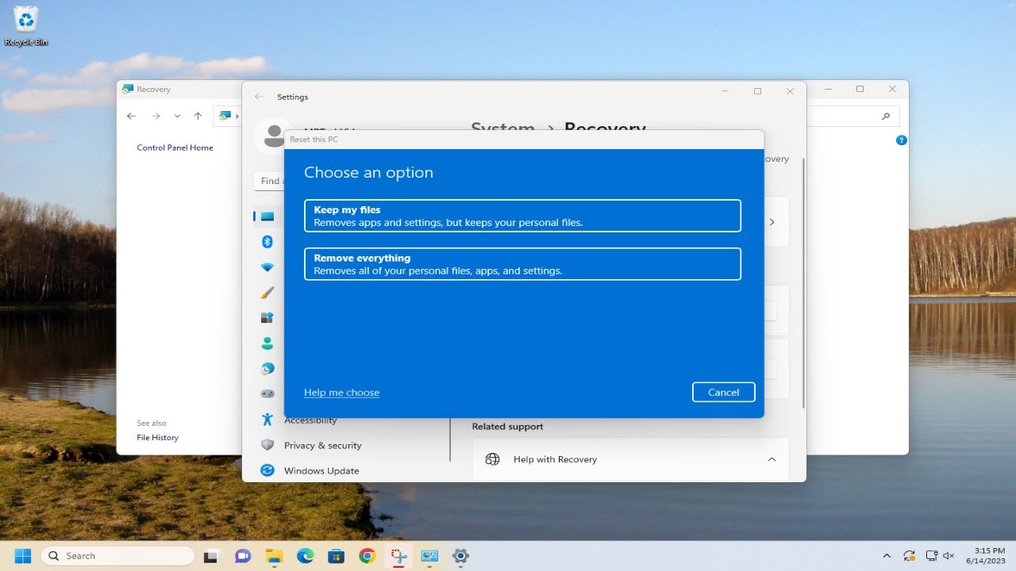The width and height of the screenshot is (1016, 571).
Task: Launch Google Chrome from the taskbar
Action: tap(367, 556)
